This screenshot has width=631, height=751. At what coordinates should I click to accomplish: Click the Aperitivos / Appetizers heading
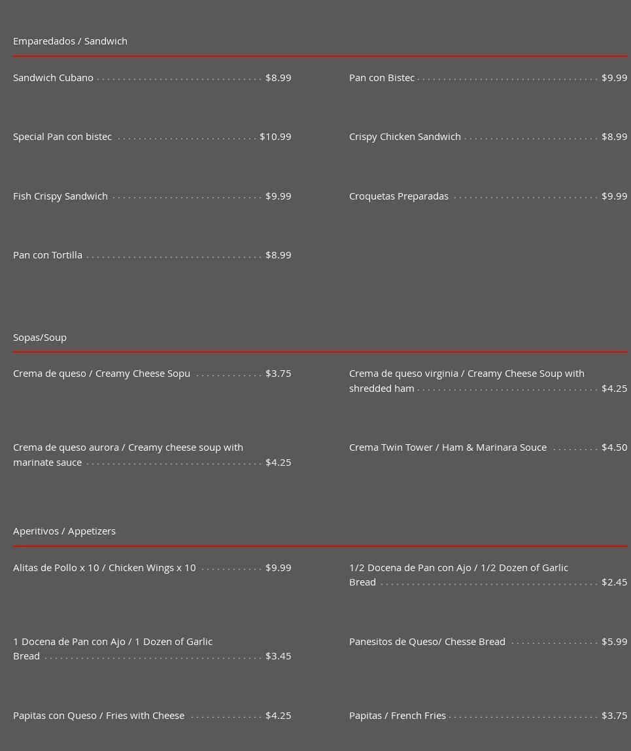(x=64, y=531)
